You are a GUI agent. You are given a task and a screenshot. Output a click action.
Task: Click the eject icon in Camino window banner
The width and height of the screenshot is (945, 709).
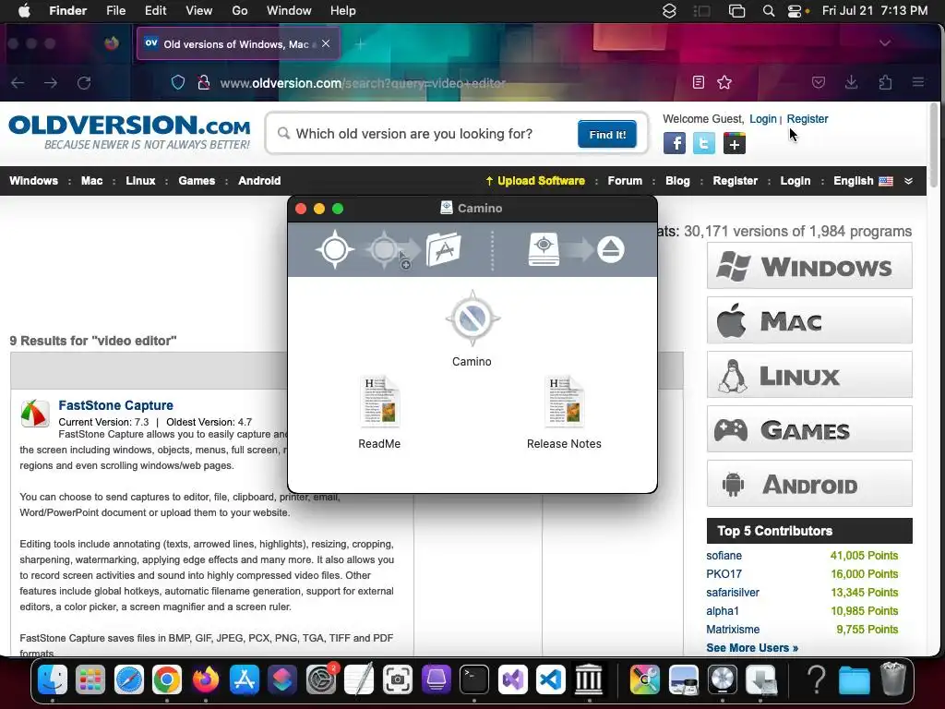click(611, 249)
